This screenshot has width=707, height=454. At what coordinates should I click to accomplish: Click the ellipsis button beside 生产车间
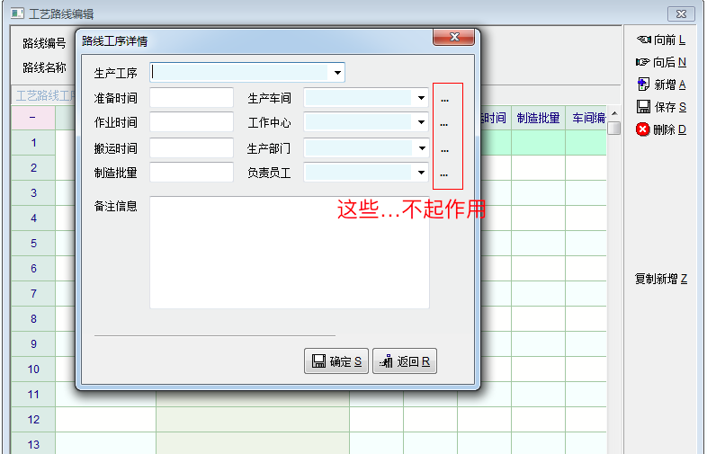click(x=444, y=99)
